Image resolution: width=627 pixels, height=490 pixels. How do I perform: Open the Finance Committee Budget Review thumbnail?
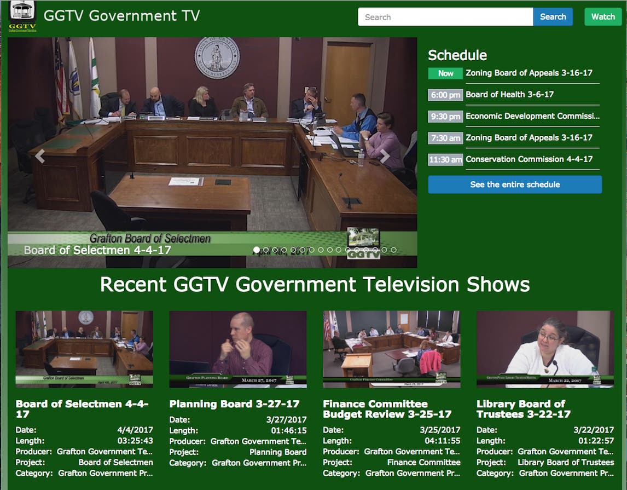pos(391,349)
